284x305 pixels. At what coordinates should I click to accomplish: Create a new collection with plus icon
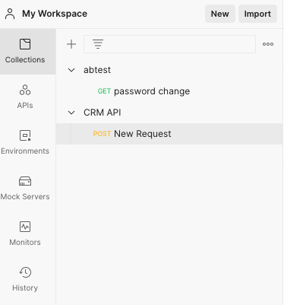(71, 44)
